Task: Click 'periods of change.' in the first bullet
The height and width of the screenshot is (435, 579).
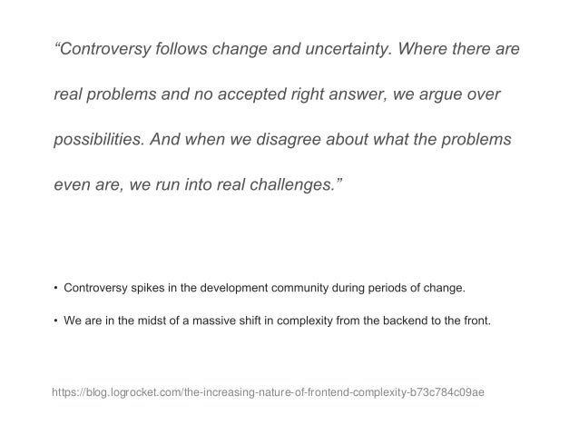Action: (417, 288)
